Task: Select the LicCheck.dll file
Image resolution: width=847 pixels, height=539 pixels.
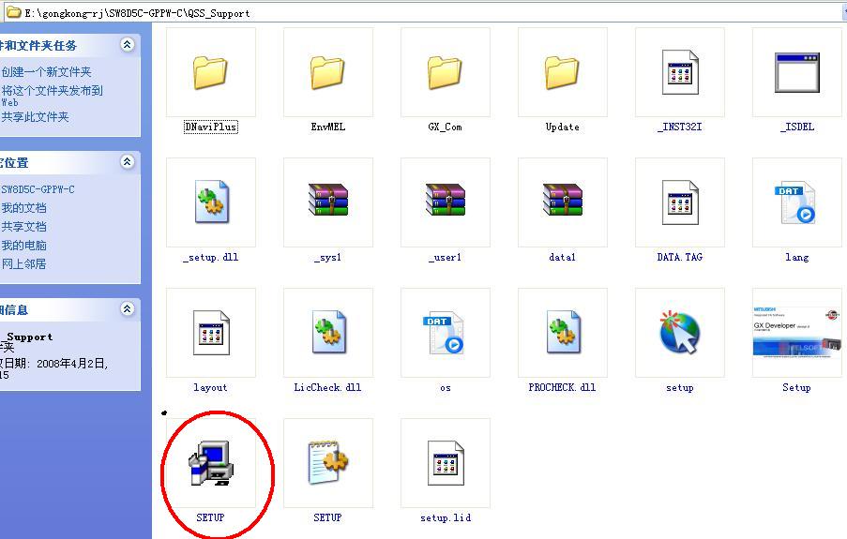Action: (x=327, y=333)
